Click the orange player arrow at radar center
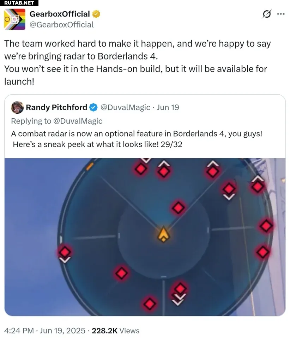Viewport: 290px width, 338px height. coord(164,234)
